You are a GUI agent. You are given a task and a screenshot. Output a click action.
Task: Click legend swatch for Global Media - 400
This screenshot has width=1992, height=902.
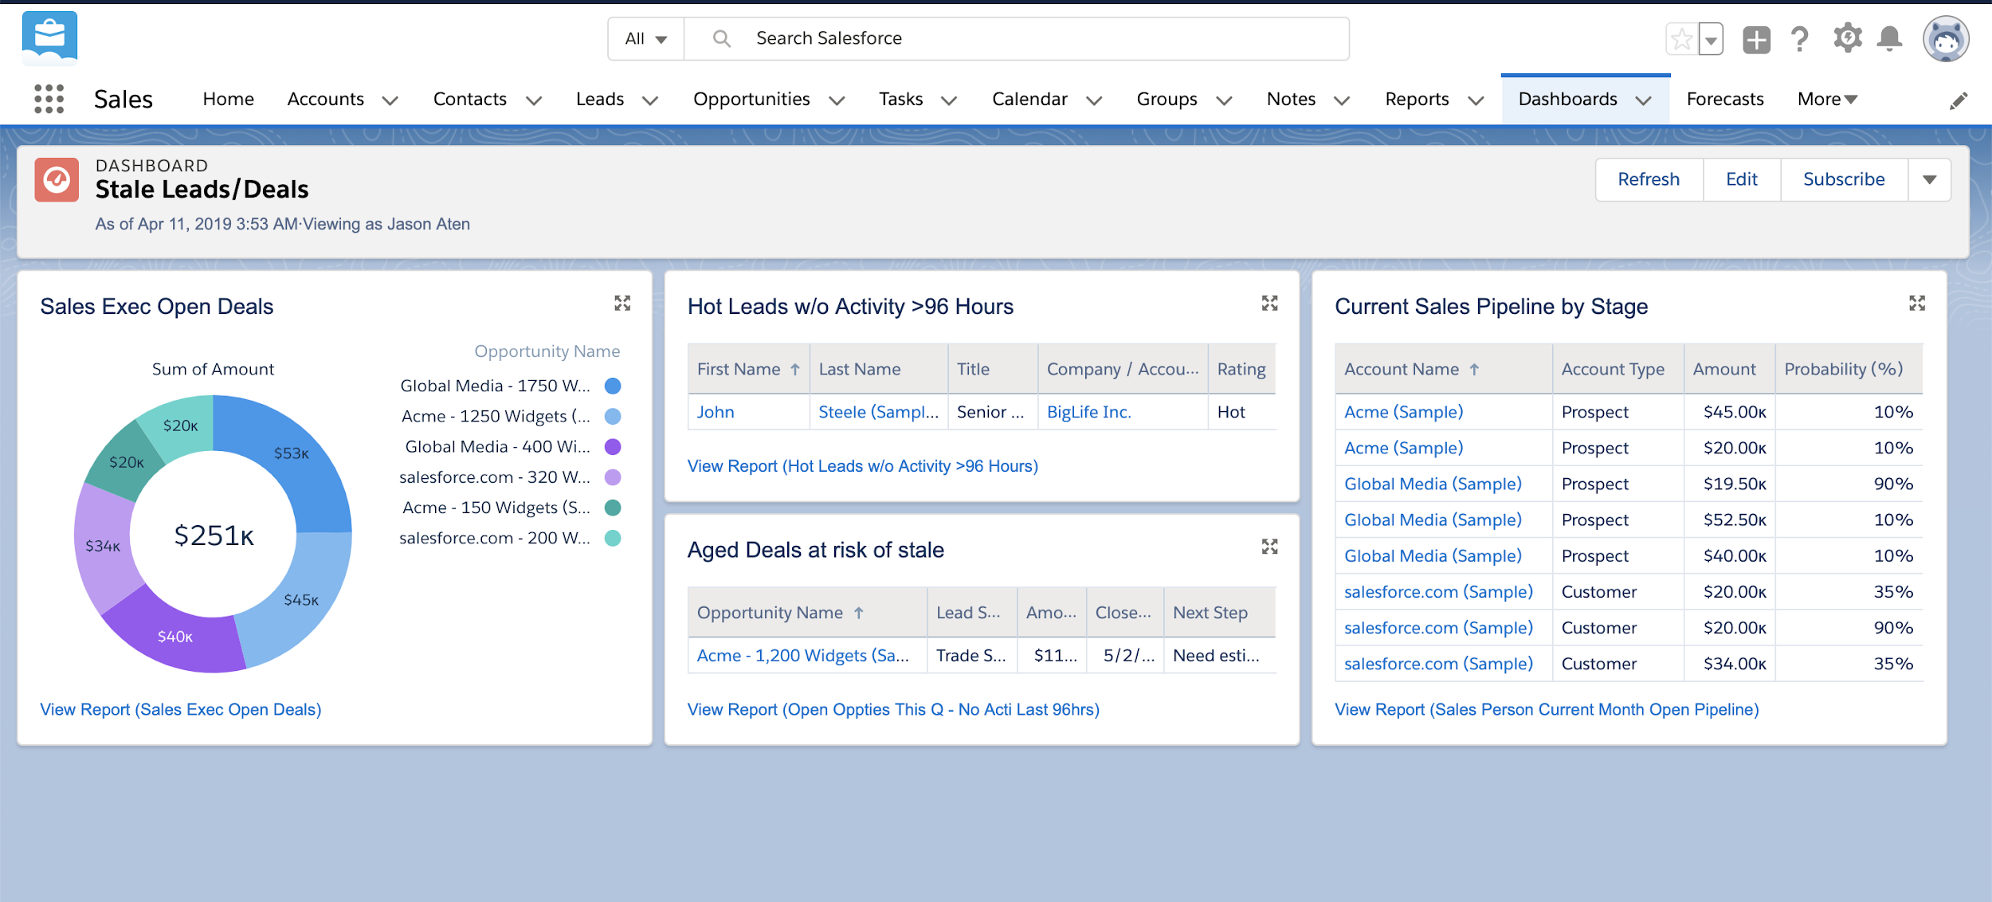point(613,446)
